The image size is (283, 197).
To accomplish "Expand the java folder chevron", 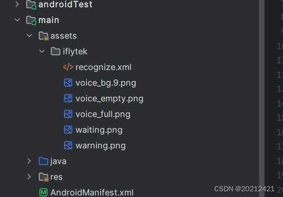I will pyautogui.click(x=29, y=161).
